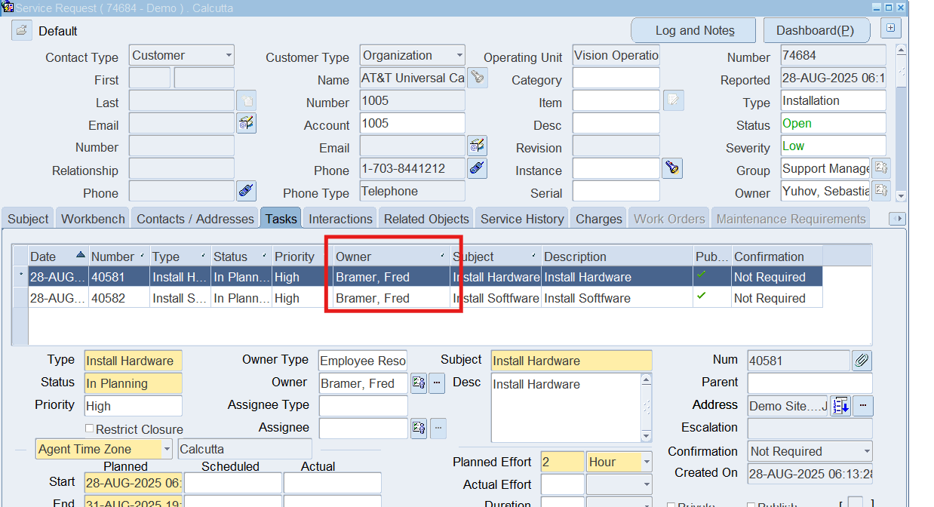934x507 pixels.
Task: Click the Install Softfware description cell
Action: tap(617, 298)
